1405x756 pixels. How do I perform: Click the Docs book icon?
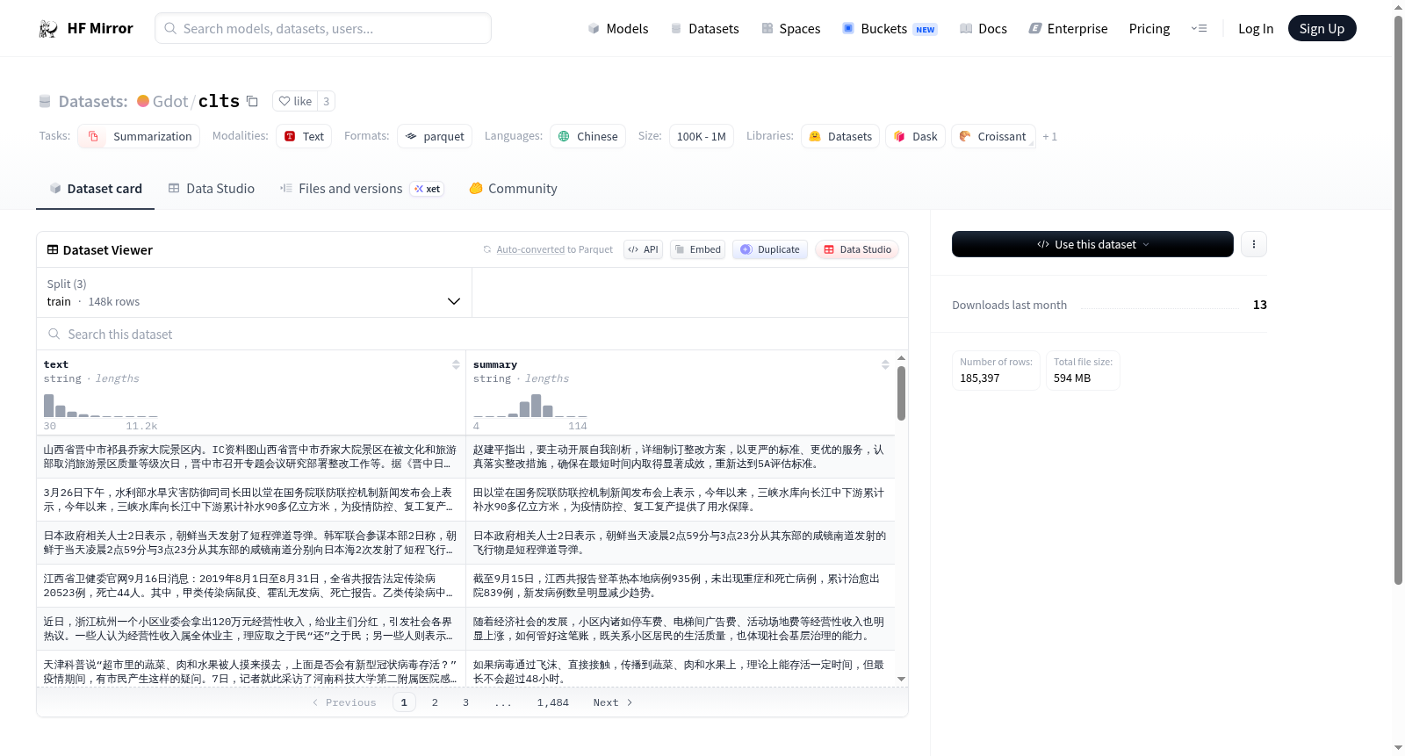coord(966,29)
